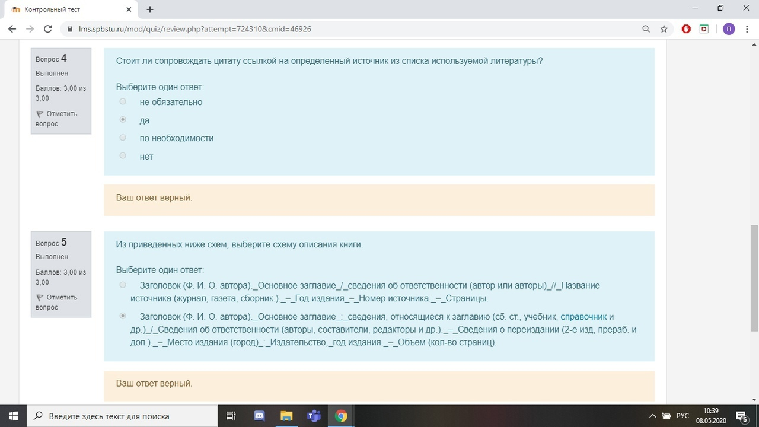The image size is (759, 427).
Task: Open the Chrome three-dot menu
Action: click(747, 29)
